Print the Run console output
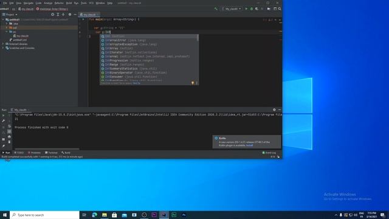The image size is (389, 219). tap(9, 136)
